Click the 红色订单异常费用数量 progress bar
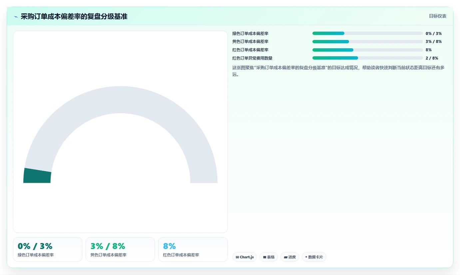Viewport: 460px width, 275px height. pos(368,58)
